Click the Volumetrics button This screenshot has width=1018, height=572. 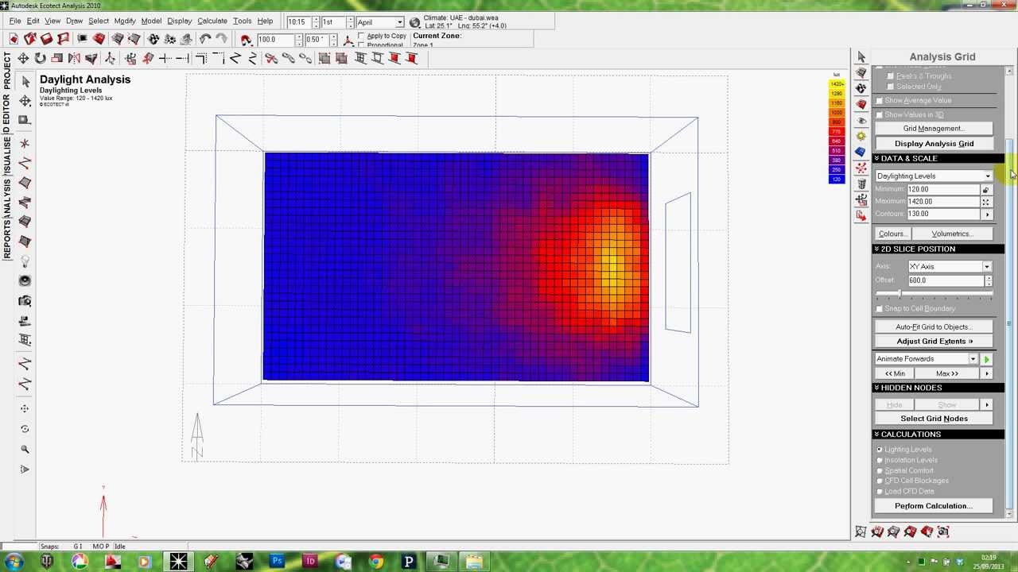952,234
